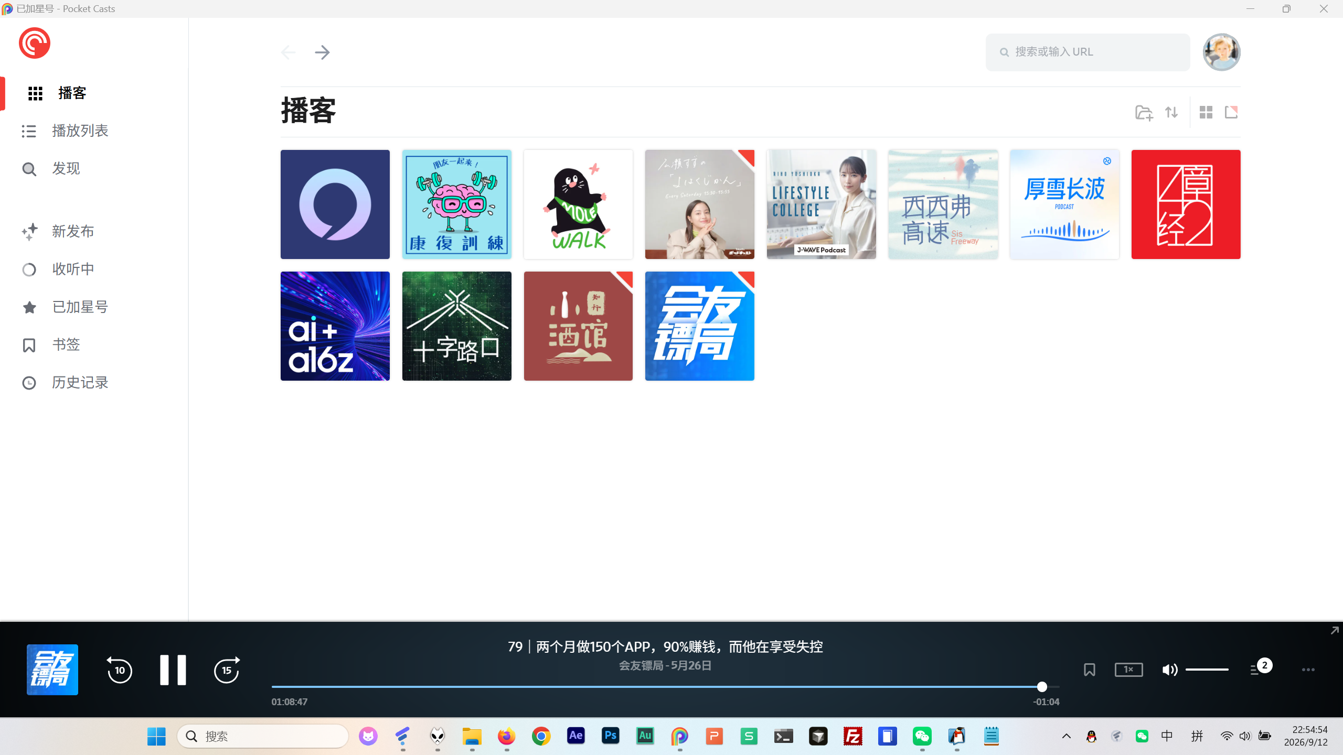Screen dimensions: 1343x755
Task: Click the -01:04 remaining time
Action: point(1046,702)
